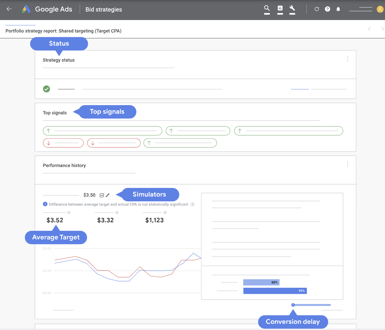Click the conversion delay slider handle
The width and height of the screenshot is (385, 330).
point(293,305)
